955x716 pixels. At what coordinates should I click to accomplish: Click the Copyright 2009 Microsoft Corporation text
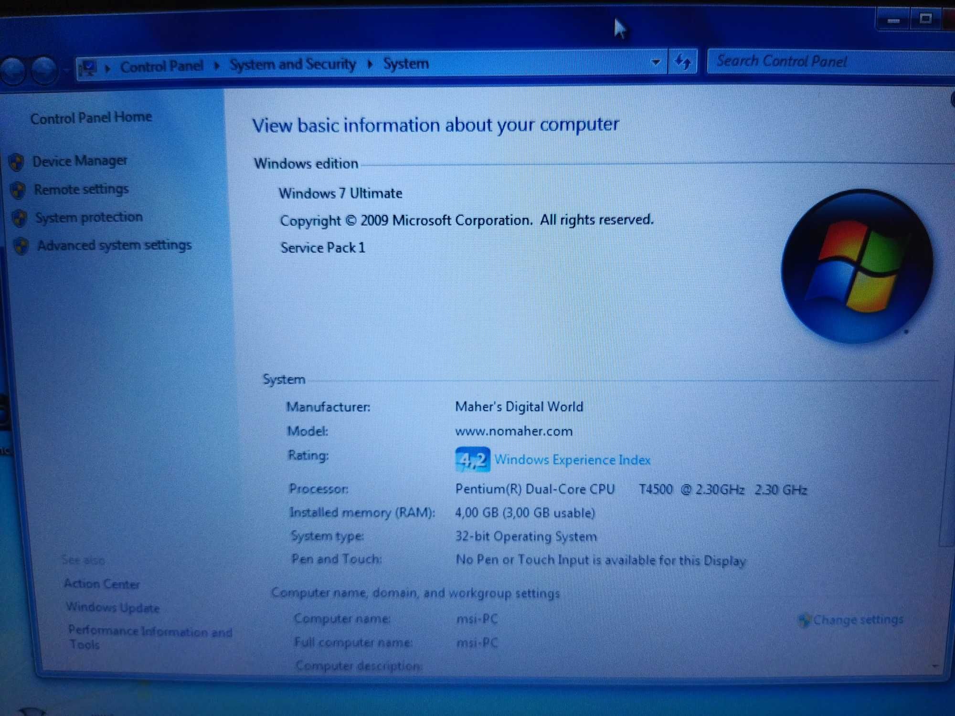[x=467, y=221]
